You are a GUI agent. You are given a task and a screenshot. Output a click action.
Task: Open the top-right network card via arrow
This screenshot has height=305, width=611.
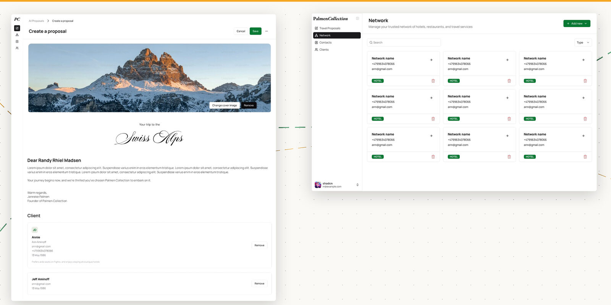coord(583,60)
